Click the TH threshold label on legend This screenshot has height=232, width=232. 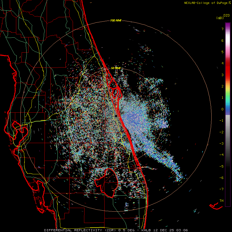click(221, 201)
